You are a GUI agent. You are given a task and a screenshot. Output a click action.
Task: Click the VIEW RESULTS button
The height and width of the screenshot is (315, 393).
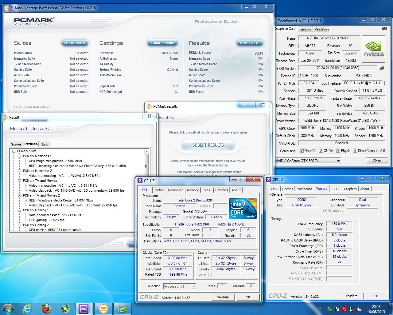tap(249, 43)
